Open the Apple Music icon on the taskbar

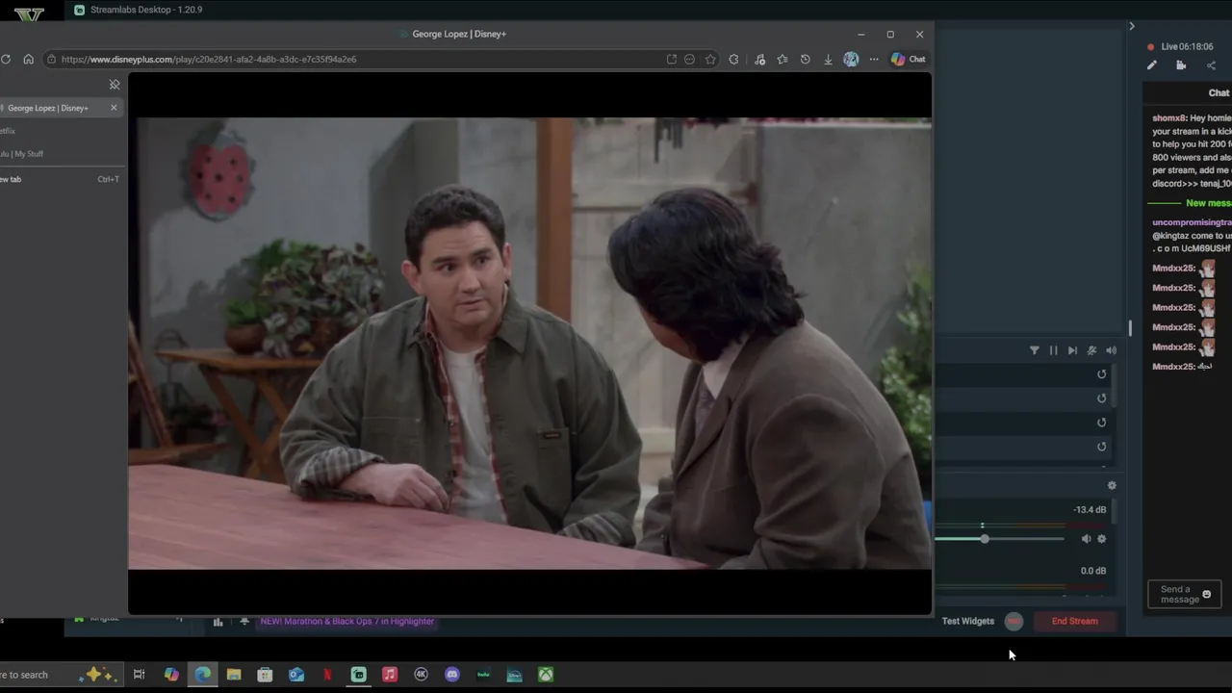tap(390, 675)
